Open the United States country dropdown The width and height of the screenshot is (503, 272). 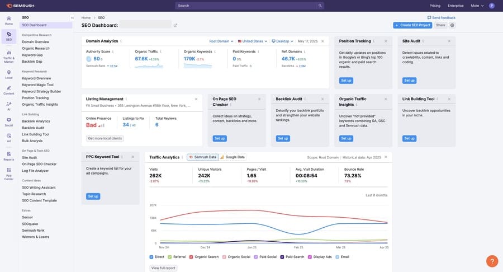(x=253, y=41)
